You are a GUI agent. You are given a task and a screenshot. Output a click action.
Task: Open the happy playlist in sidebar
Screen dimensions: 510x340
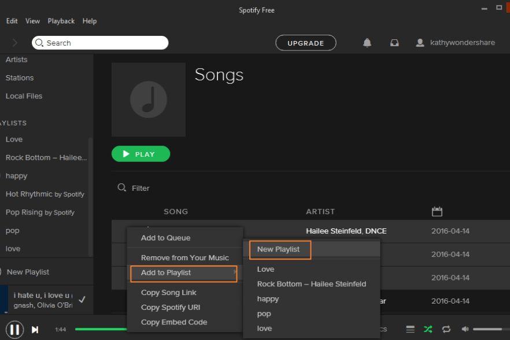tap(17, 176)
